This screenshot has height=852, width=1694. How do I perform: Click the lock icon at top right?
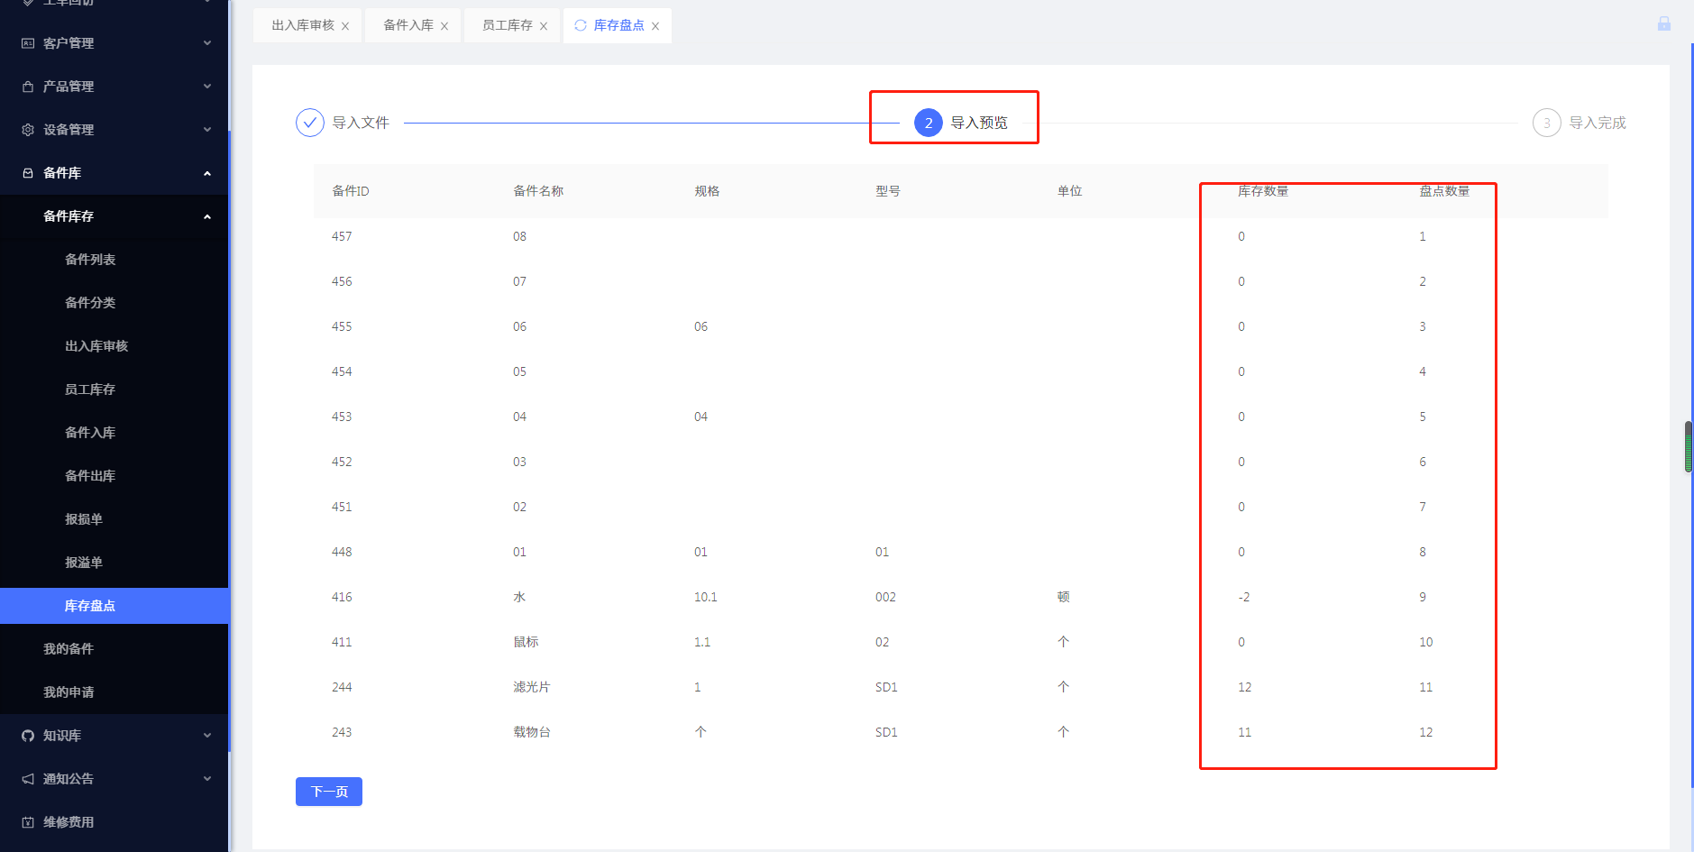click(x=1662, y=23)
